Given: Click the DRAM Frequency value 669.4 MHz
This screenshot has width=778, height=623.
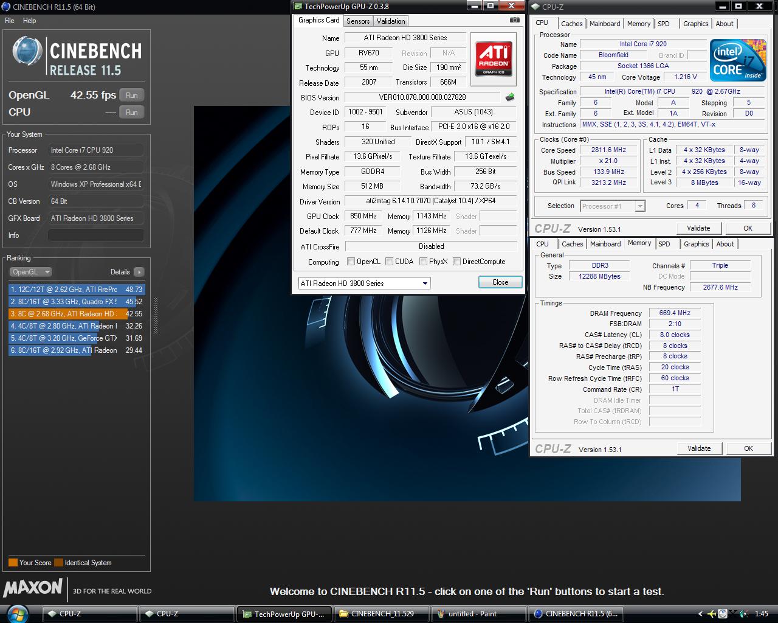Looking at the screenshot, I should click(x=675, y=313).
